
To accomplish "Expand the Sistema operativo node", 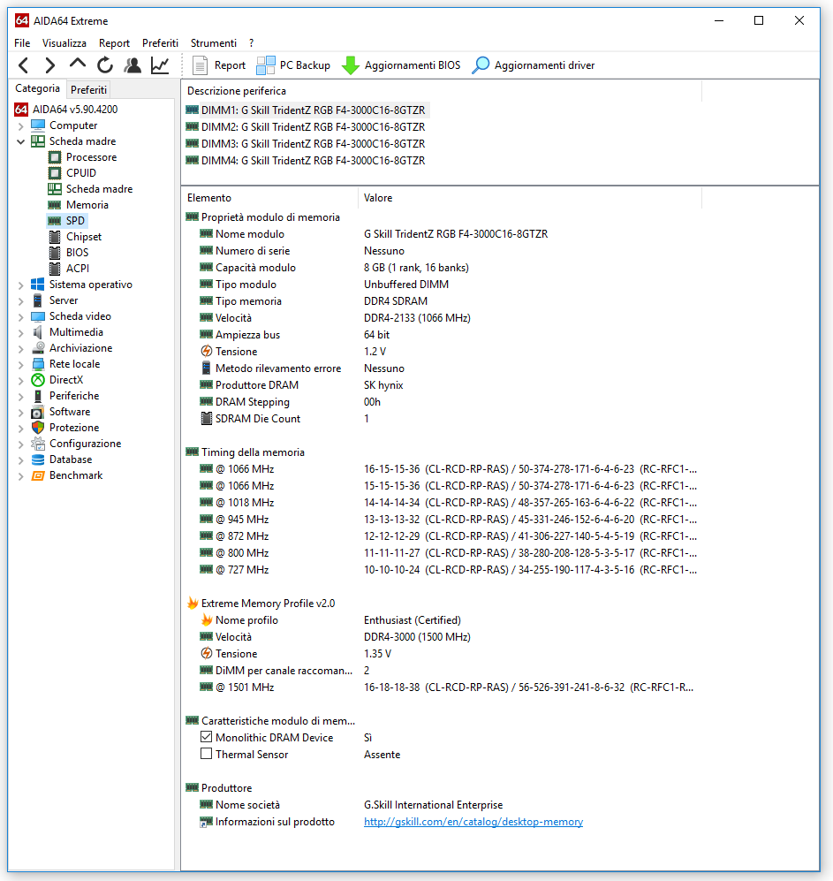I will coord(21,285).
